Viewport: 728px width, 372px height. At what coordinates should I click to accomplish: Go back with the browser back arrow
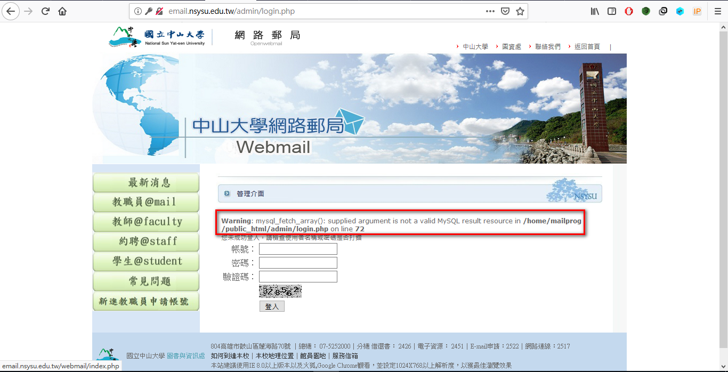coord(11,11)
